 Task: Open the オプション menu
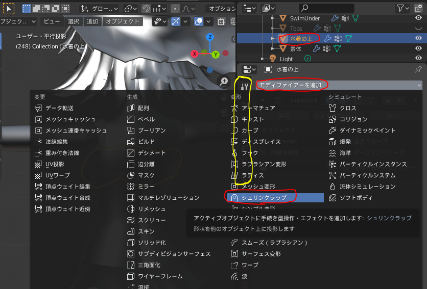pyautogui.click(x=221, y=9)
